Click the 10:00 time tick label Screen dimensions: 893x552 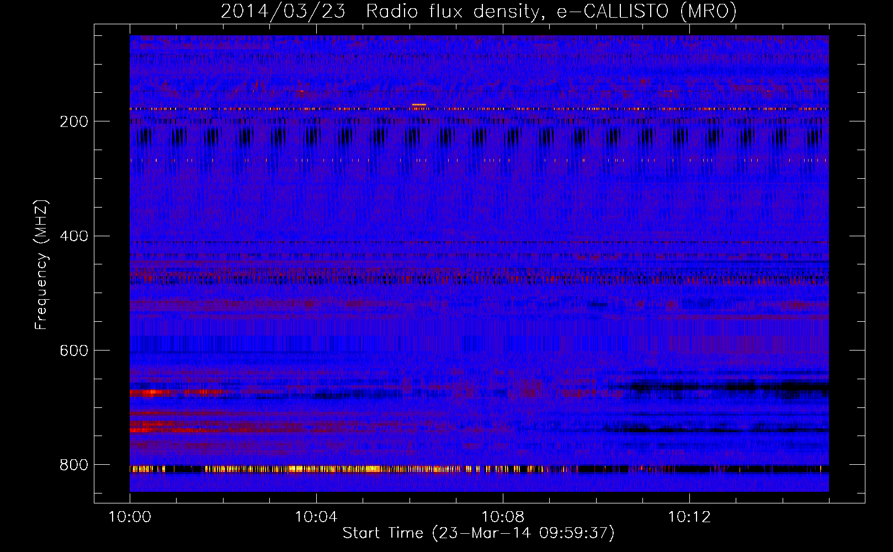[x=130, y=517]
